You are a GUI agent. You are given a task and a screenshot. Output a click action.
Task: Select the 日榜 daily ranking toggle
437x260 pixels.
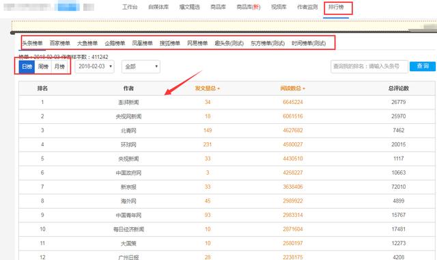pos(27,67)
